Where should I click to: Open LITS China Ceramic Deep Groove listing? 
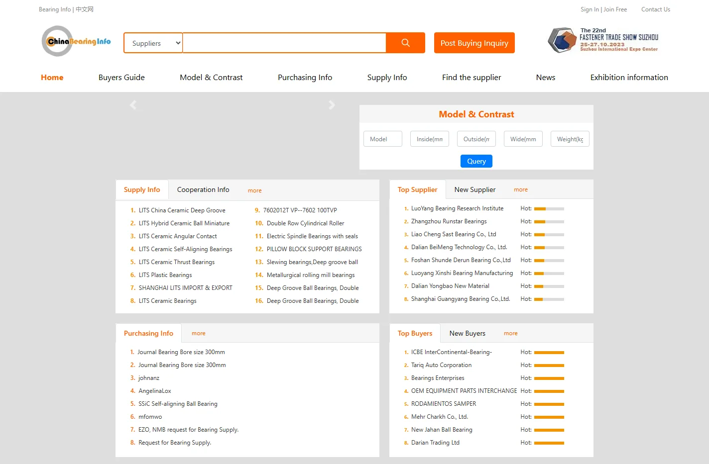pyautogui.click(x=182, y=210)
